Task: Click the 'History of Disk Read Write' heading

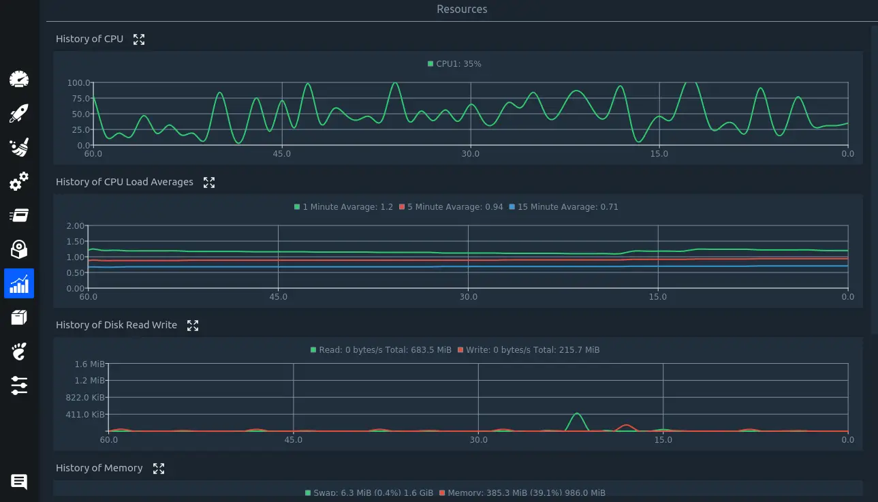Action: click(116, 325)
